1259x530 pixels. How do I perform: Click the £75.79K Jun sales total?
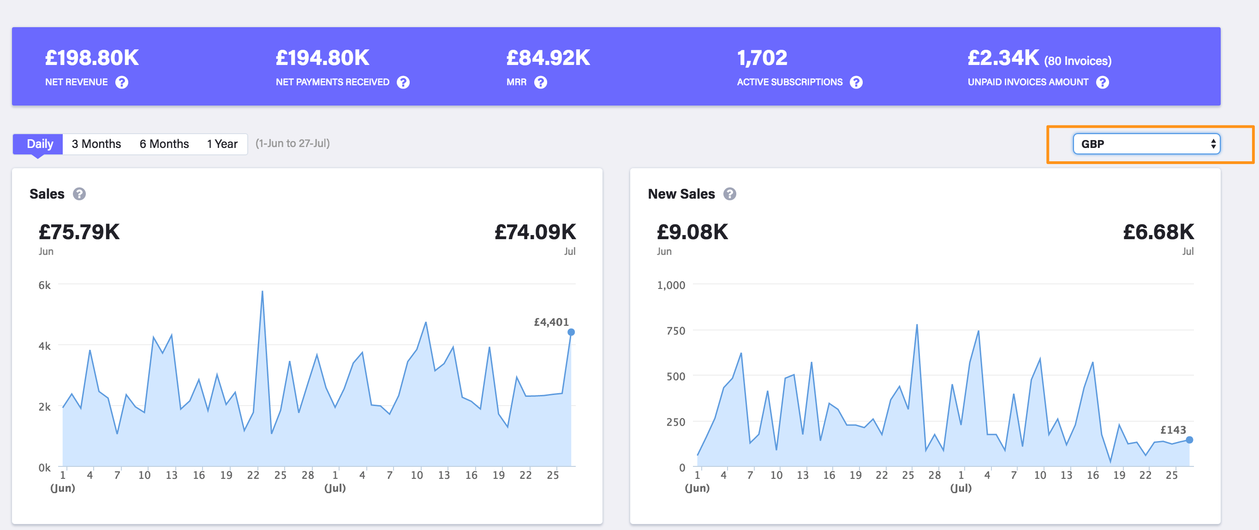(x=79, y=232)
